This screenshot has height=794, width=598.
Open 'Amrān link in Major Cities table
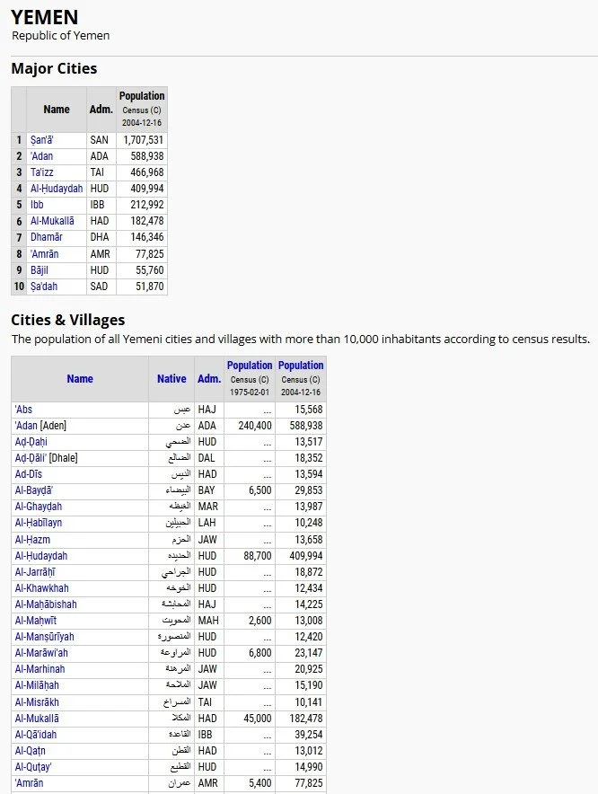click(x=45, y=254)
